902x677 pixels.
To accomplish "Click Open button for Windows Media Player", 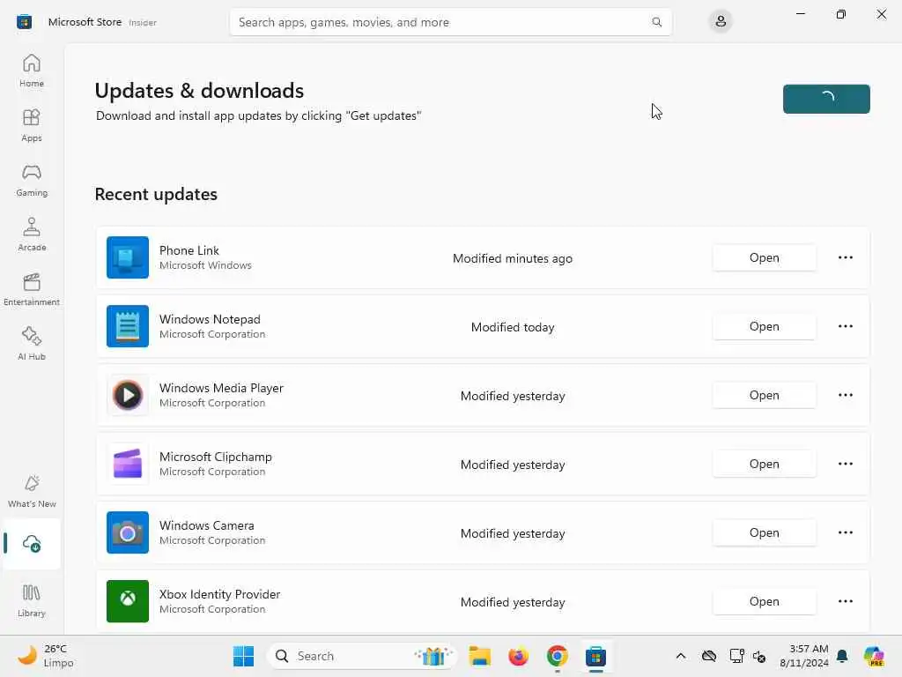I will pyautogui.click(x=764, y=395).
